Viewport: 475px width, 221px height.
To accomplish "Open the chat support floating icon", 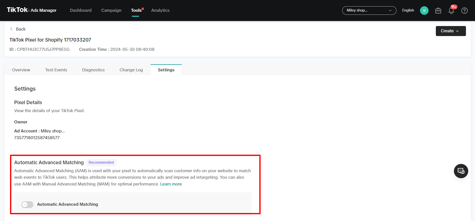I will point(461,171).
